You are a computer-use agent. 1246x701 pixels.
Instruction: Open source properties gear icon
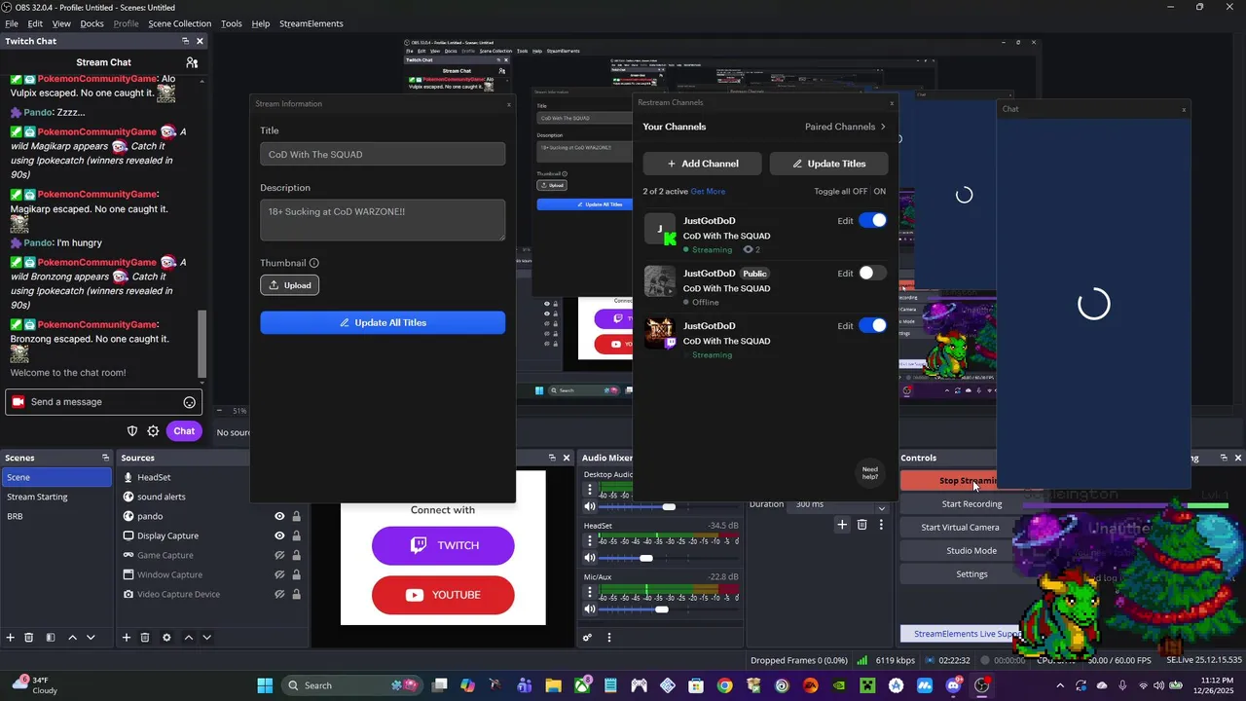tap(166, 638)
